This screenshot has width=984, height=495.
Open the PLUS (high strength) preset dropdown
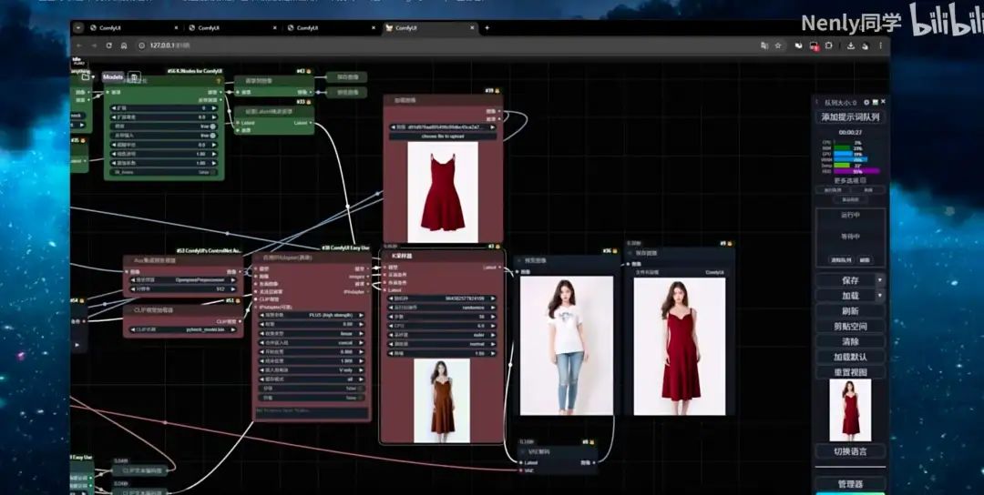click(312, 315)
